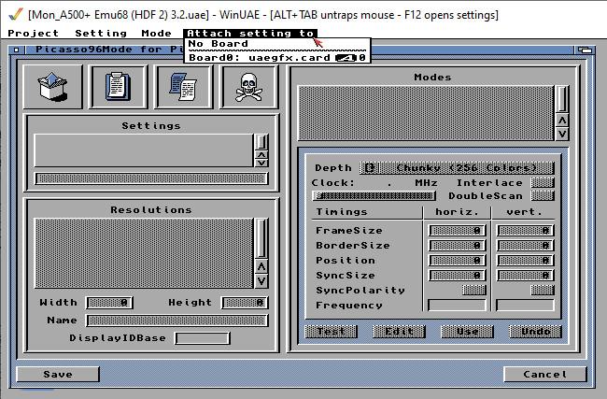The image size is (607, 399).
Task: Click the horizontal Position field
Action: [x=457, y=260]
